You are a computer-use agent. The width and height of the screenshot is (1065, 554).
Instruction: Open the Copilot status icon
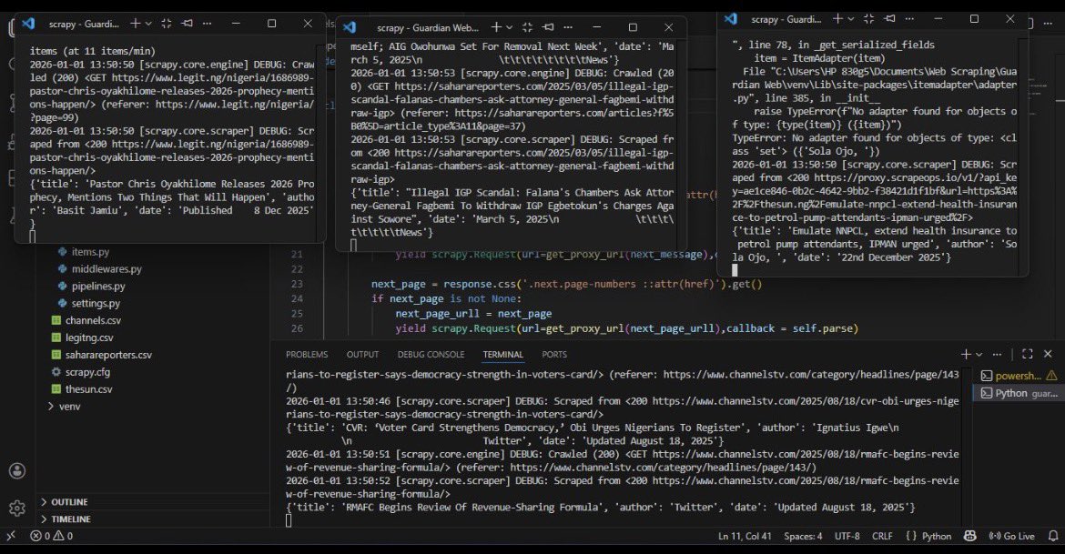970,536
